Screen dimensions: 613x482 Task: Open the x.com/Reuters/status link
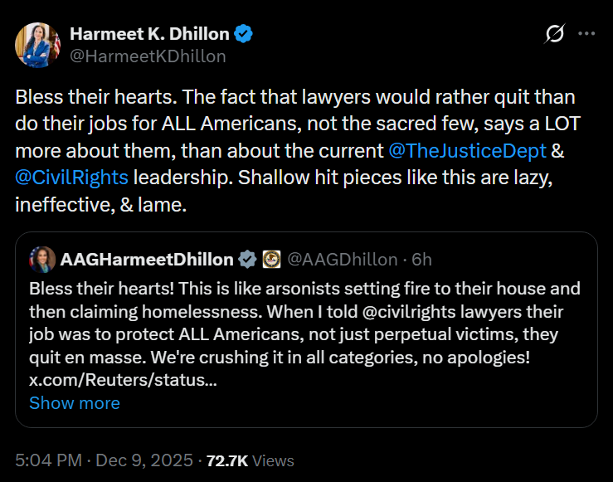click(x=123, y=381)
